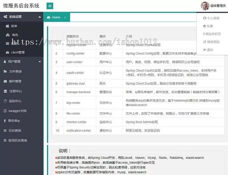Click the 注册中心 bank building icon

(6, 91)
